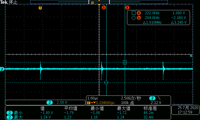Screen dimensions: 200x120
Task: Click the 222.0kHz cursor a reading
Action: coord(152,13)
